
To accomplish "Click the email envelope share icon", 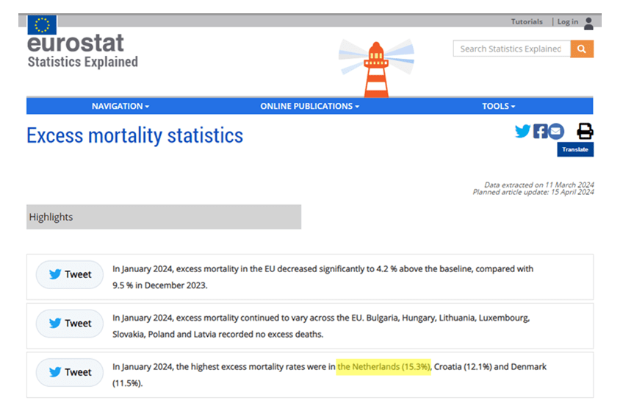I will 556,132.
